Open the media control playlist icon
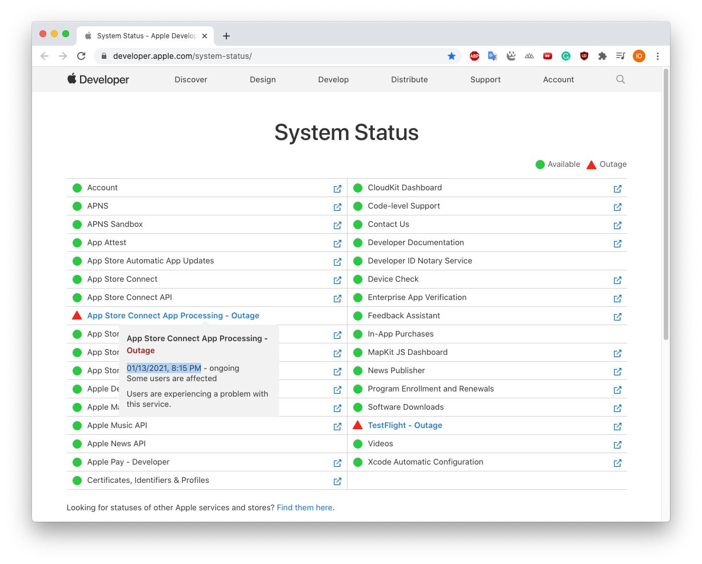 click(x=620, y=56)
